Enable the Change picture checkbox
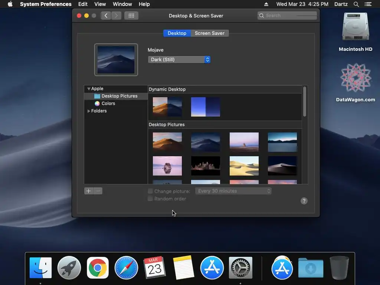The height and width of the screenshot is (285, 380). pos(150,191)
